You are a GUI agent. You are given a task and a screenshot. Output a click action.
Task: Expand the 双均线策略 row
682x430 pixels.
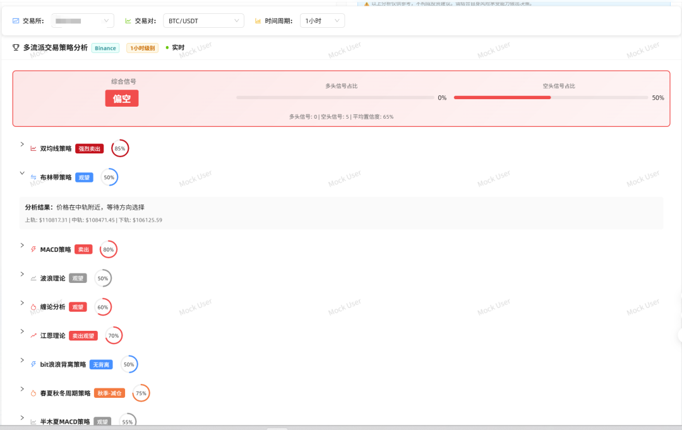(x=22, y=145)
